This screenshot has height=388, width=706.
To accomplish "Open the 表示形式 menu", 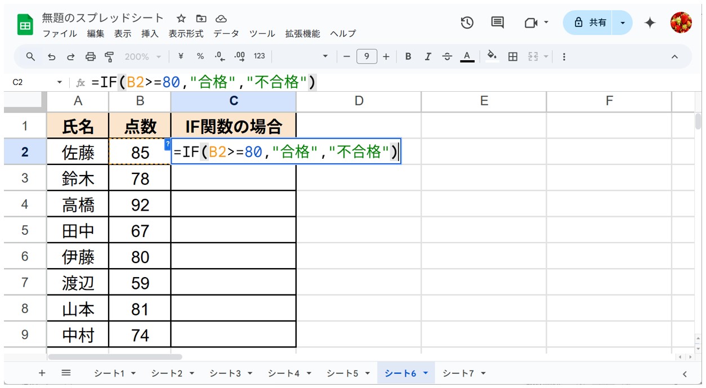I will click(186, 34).
